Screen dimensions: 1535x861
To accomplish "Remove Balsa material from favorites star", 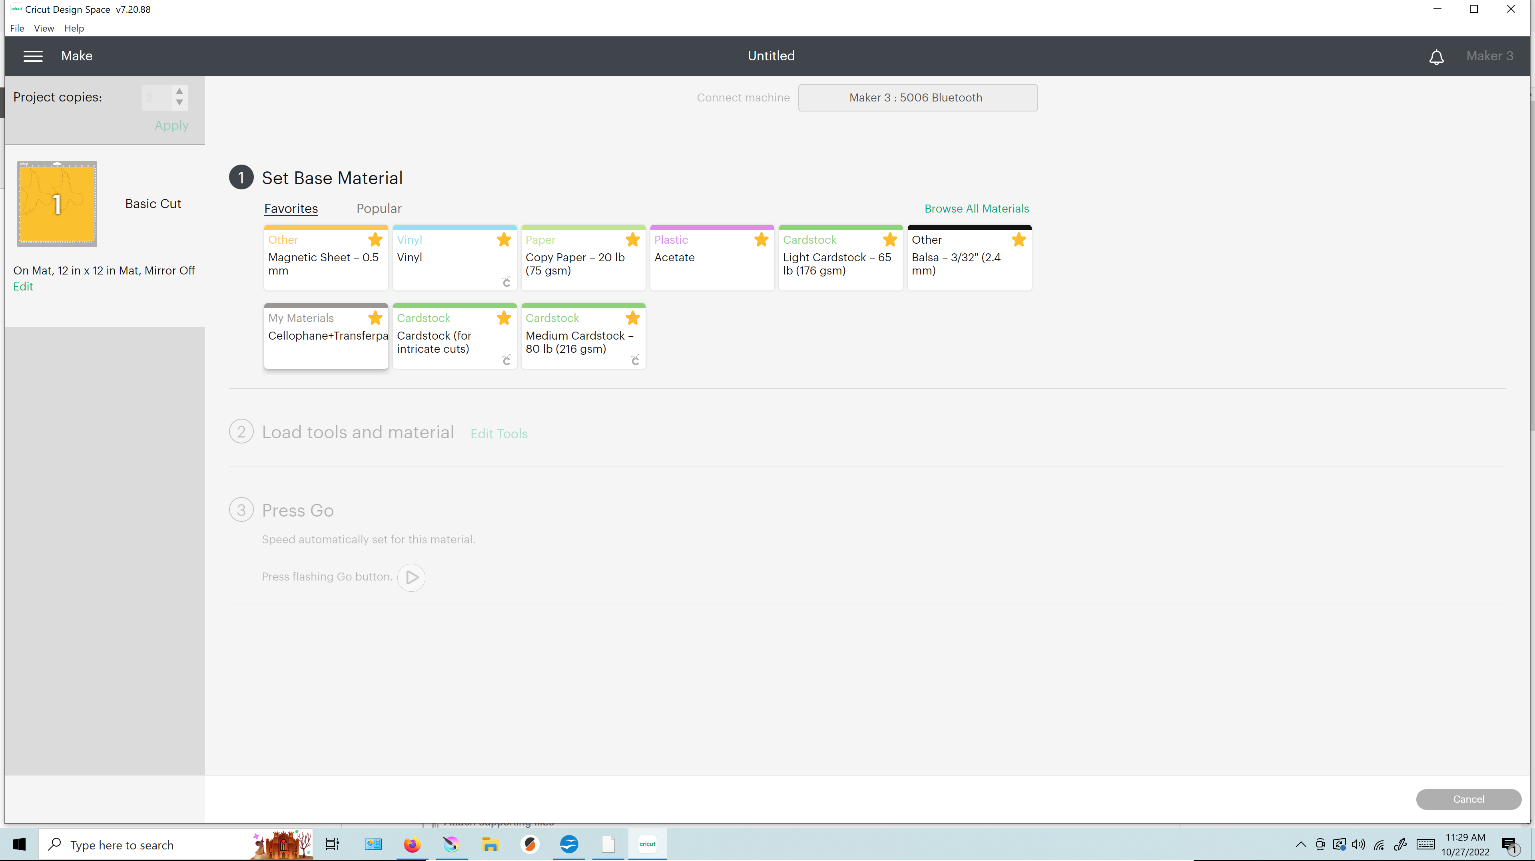I will (x=1019, y=240).
